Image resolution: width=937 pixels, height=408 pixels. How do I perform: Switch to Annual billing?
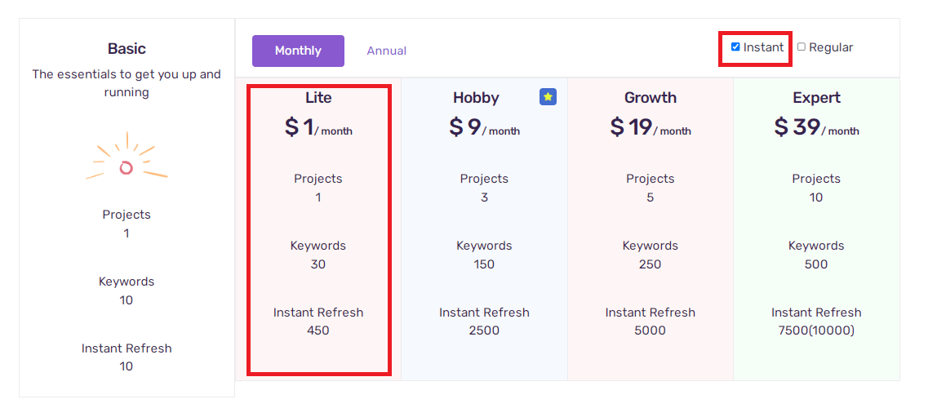coord(387,51)
